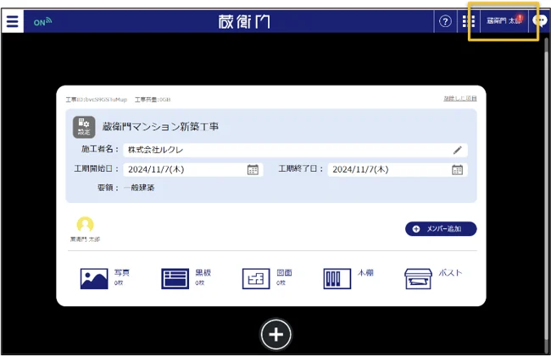
Task: Open calendar picker for 工期終了日
Action: (x=458, y=169)
